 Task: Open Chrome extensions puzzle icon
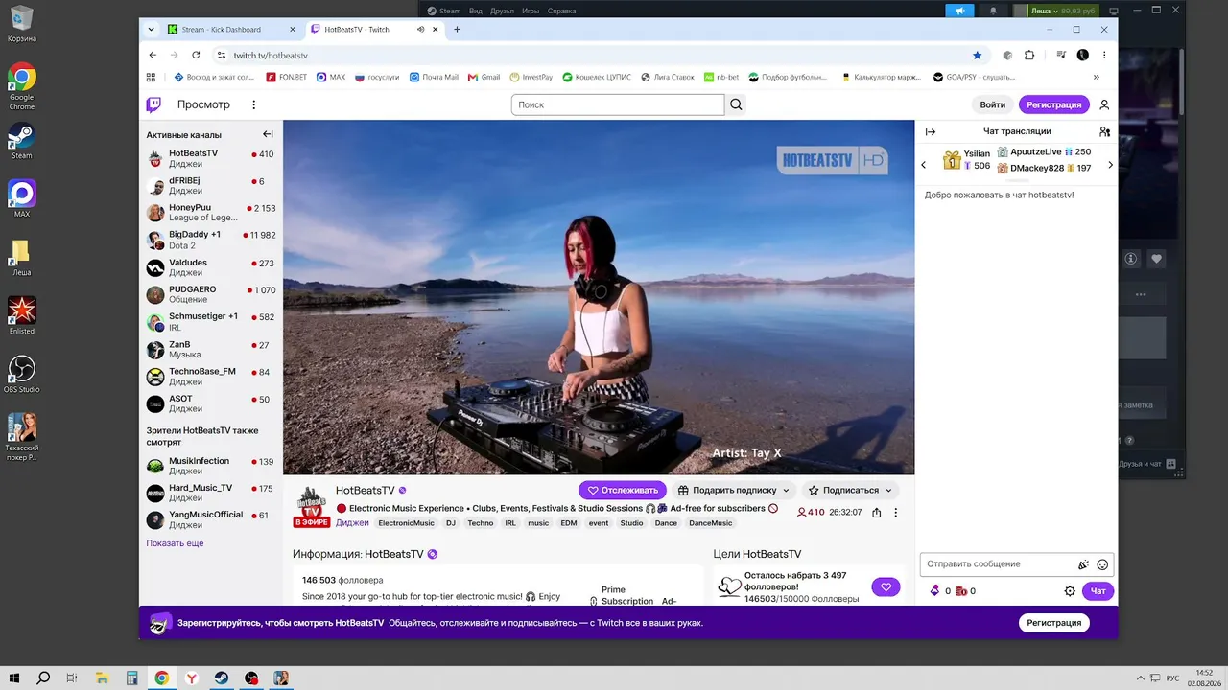click(x=1029, y=56)
